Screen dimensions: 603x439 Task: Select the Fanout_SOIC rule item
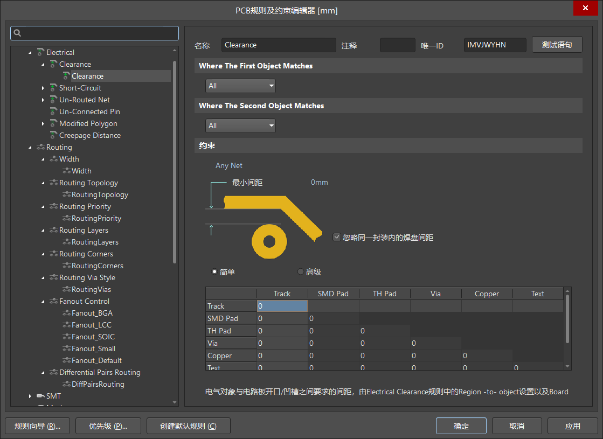[93, 337]
